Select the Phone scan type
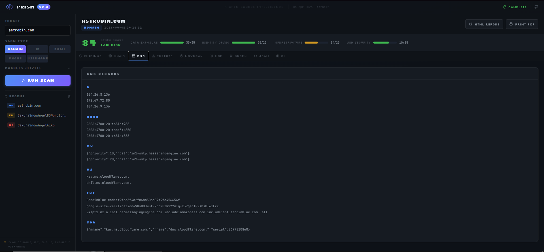Screen dimensions: 544x252 click(x=15, y=59)
